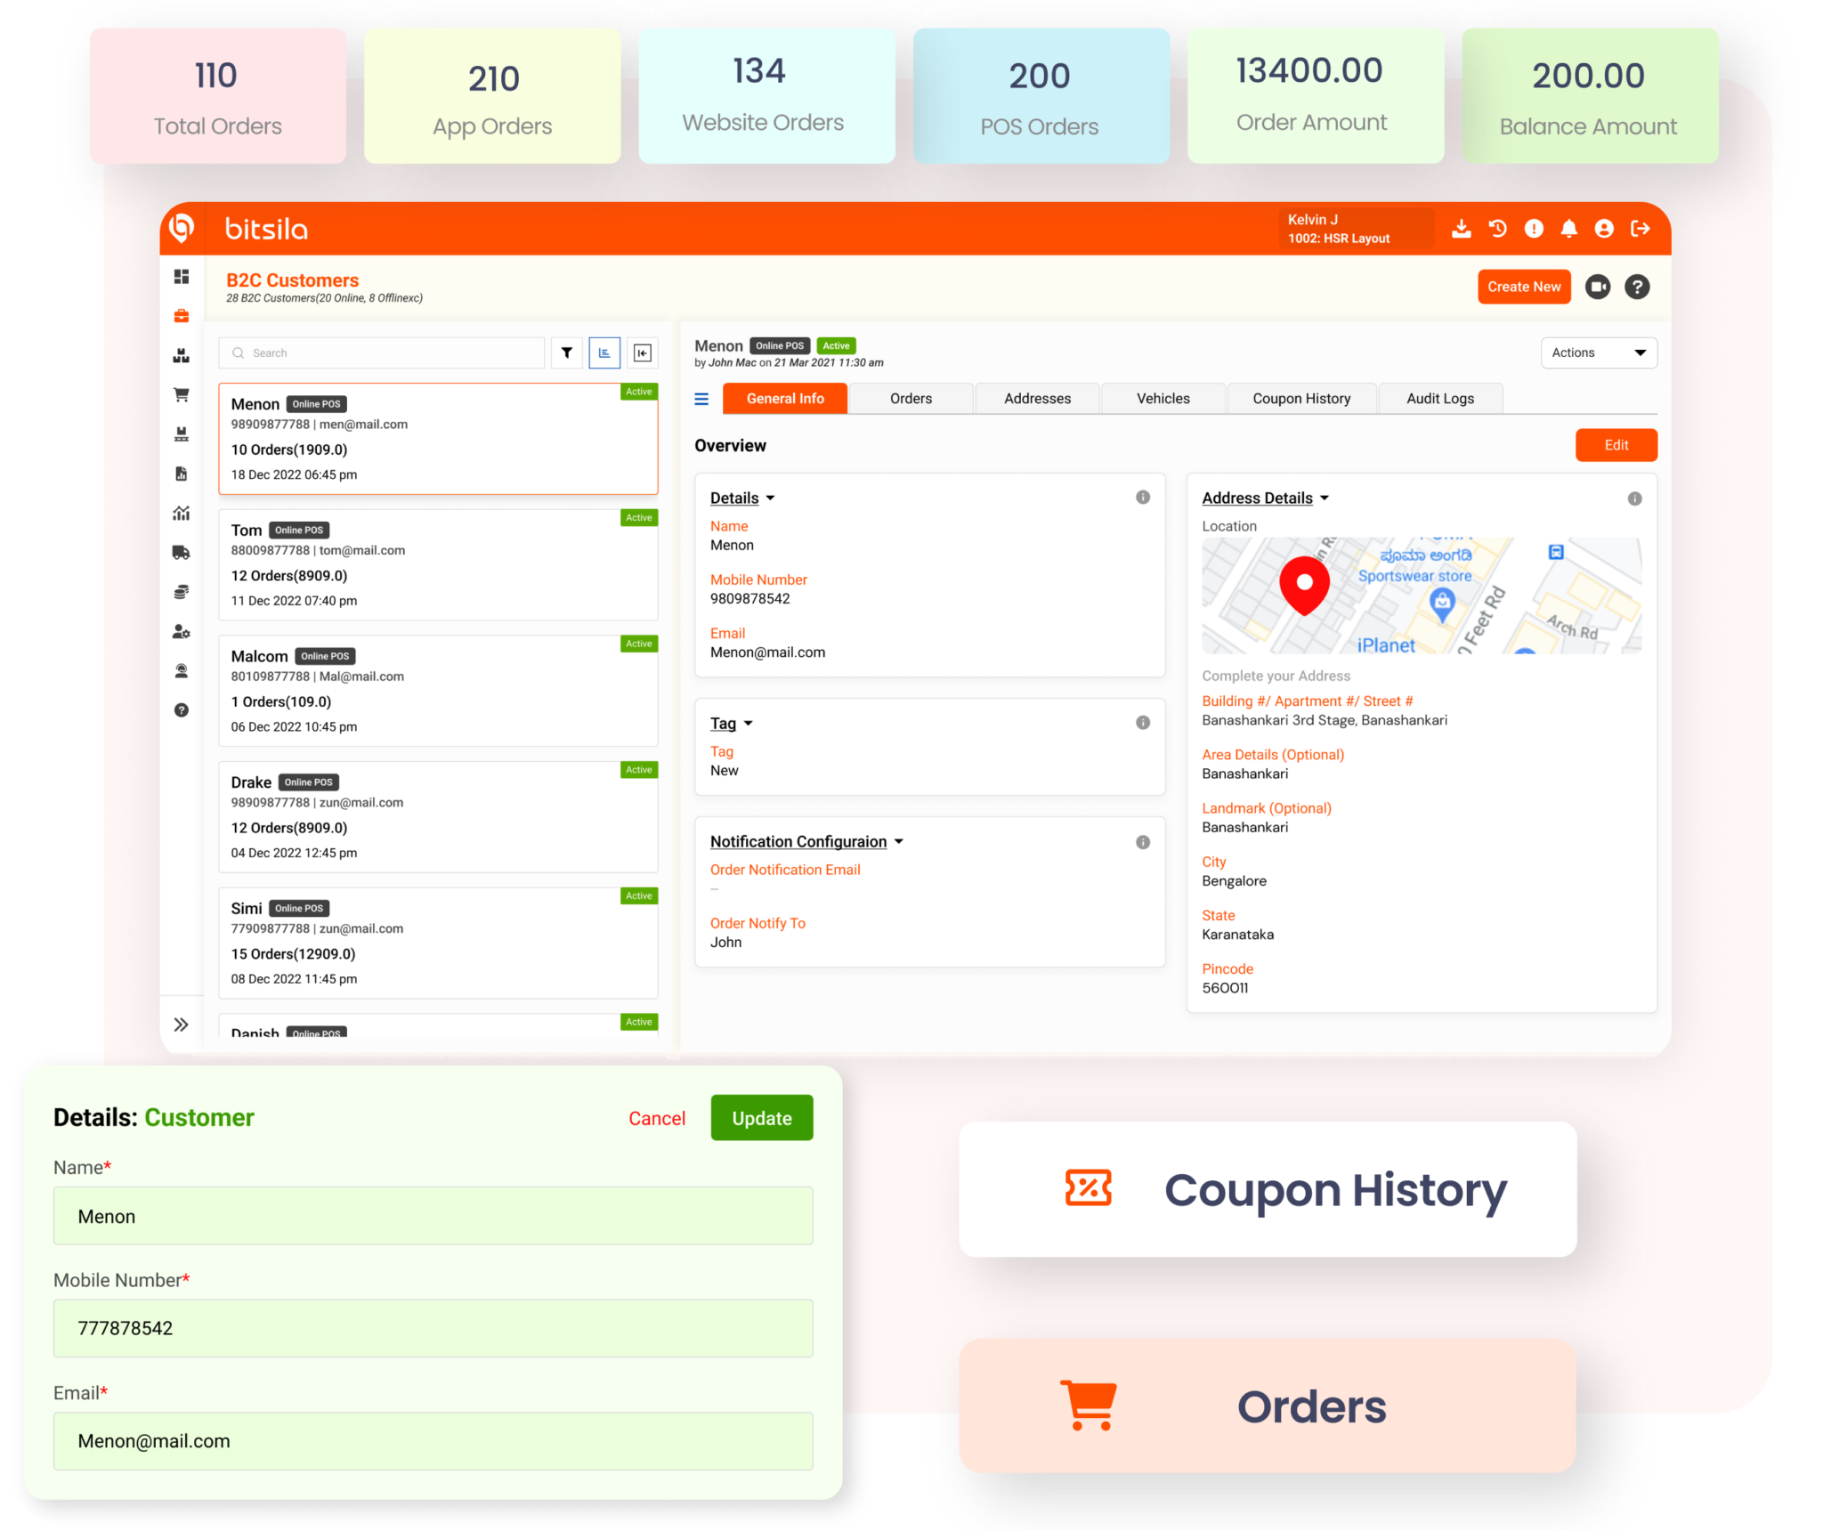Click the history/undo icon
The image size is (1823, 1531).
click(x=1495, y=230)
